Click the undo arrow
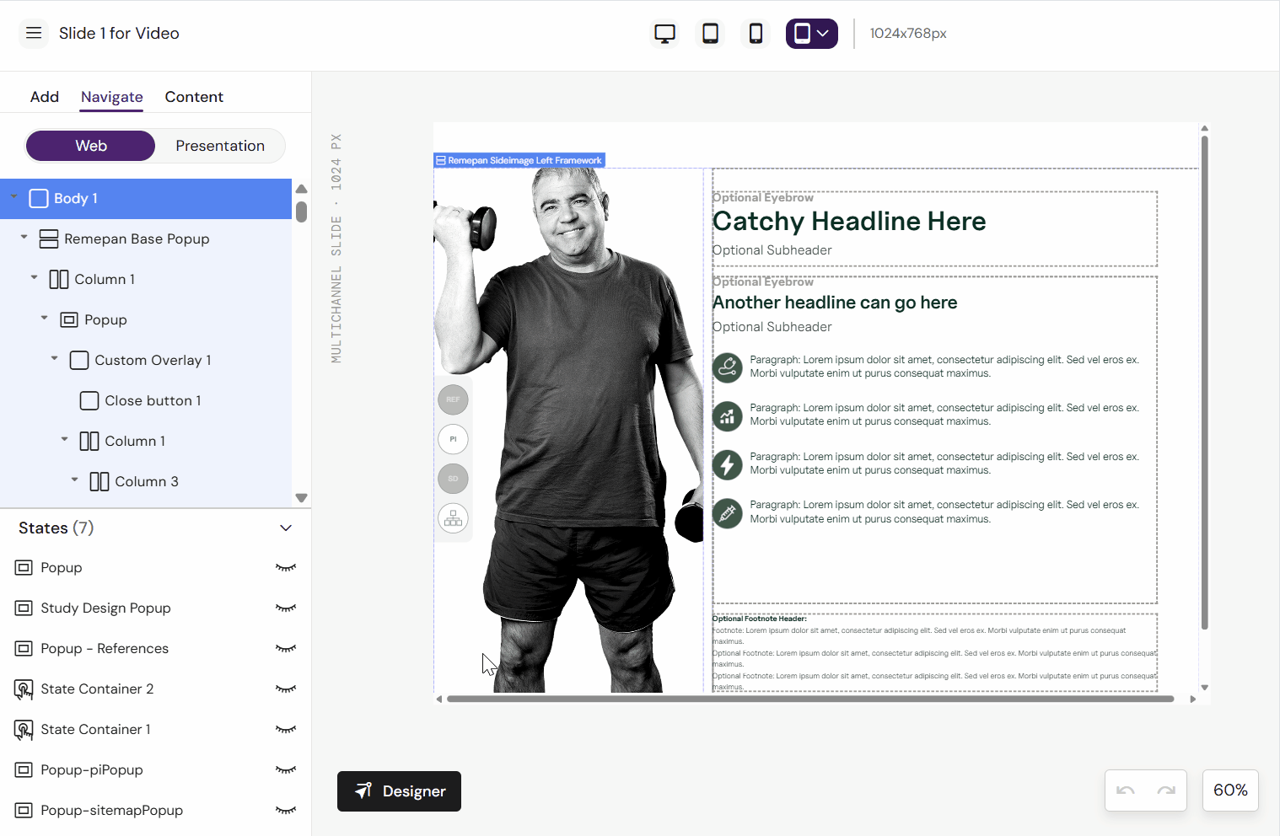The height and width of the screenshot is (836, 1280). [1125, 790]
